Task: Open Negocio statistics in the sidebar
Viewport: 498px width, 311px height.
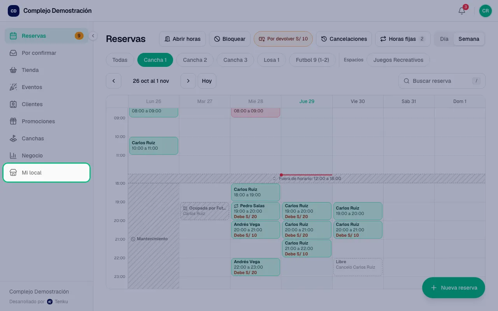Action: click(46, 155)
